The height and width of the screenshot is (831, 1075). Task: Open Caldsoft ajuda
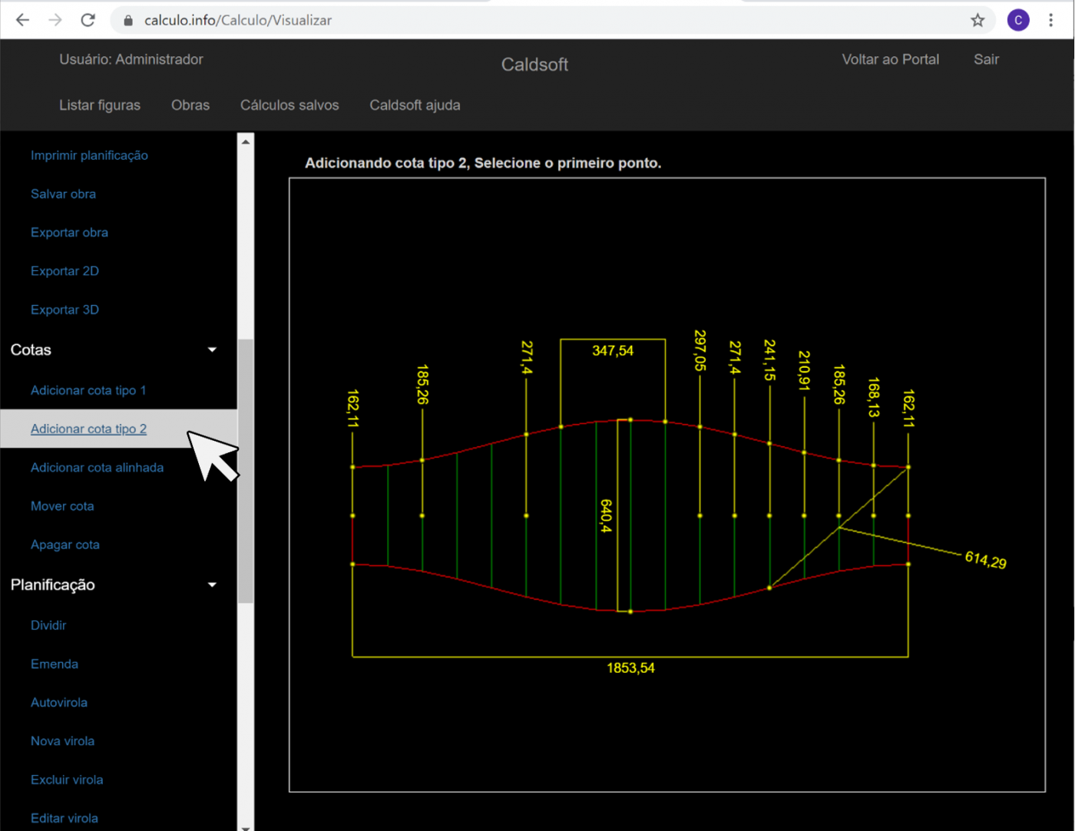point(415,105)
